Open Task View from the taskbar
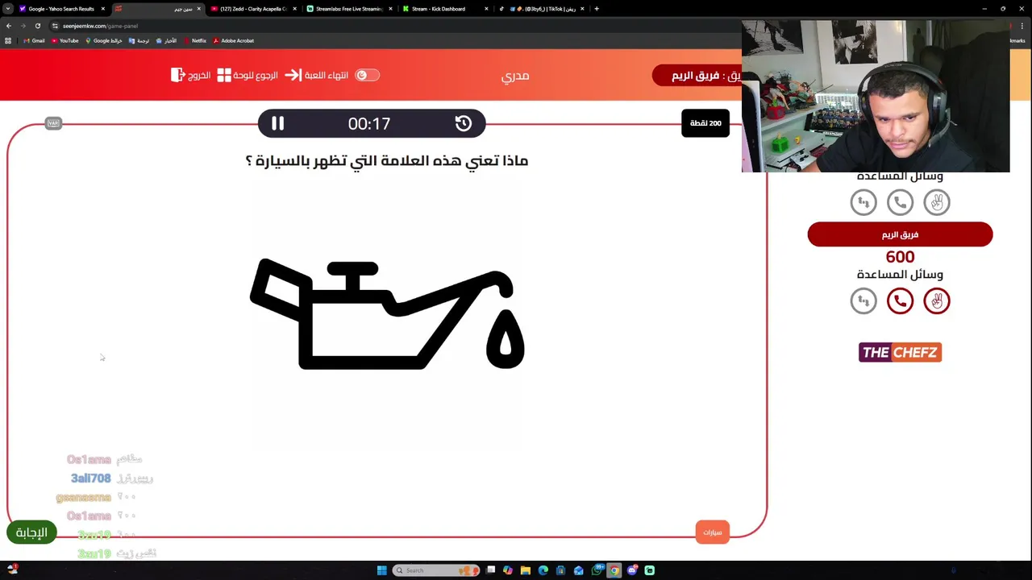 pos(490,570)
